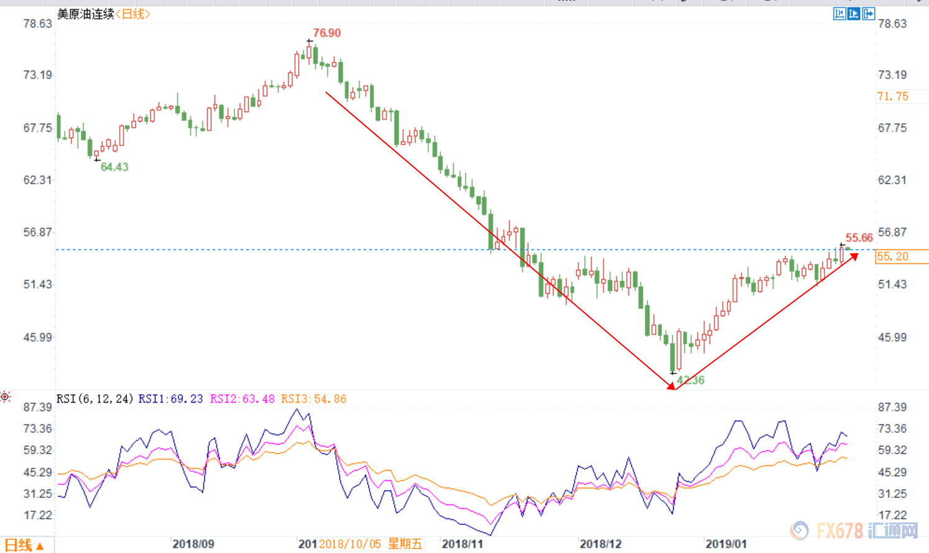Image resolution: width=929 pixels, height=553 pixels.
Task: Click the 55.66 recent high marker
Action: (x=859, y=238)
